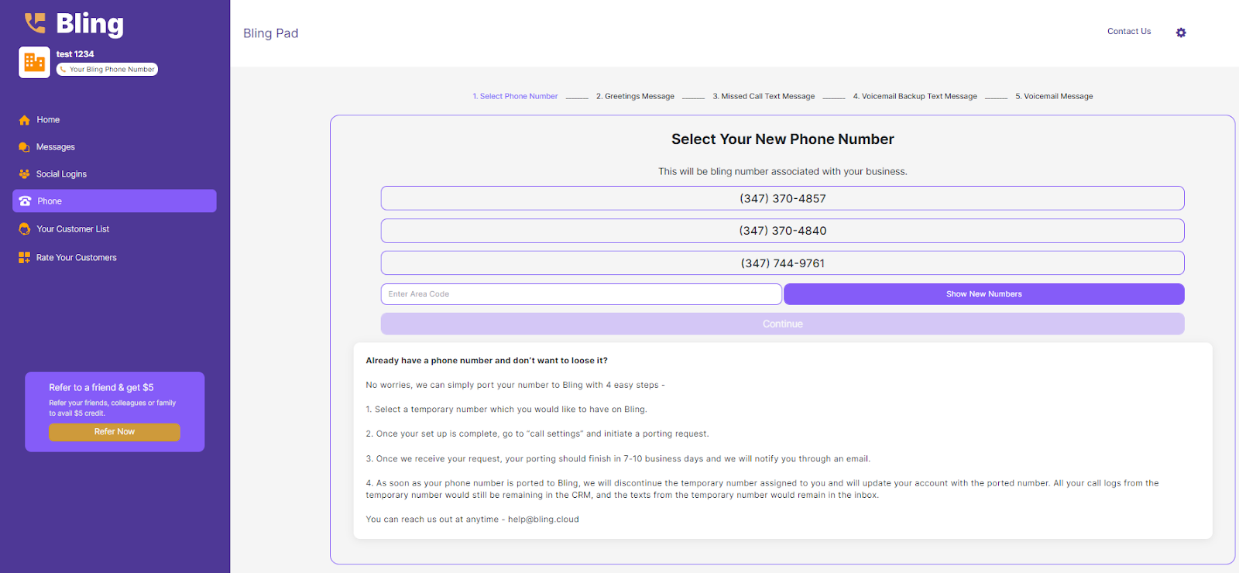Click the orange business building avatar icon
The height and width of the screenshot is (573, 1239).
point(34,62)
